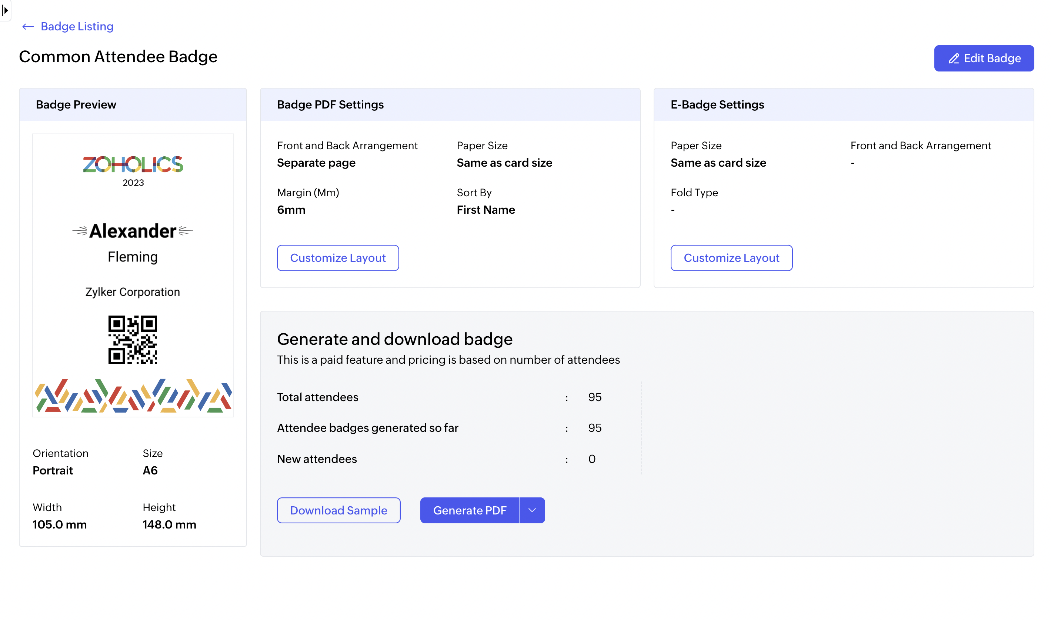Click the Zylker Corporation text on badge
The height and width of the screenshot is (620, 1051).
click(x=133, y=292)
